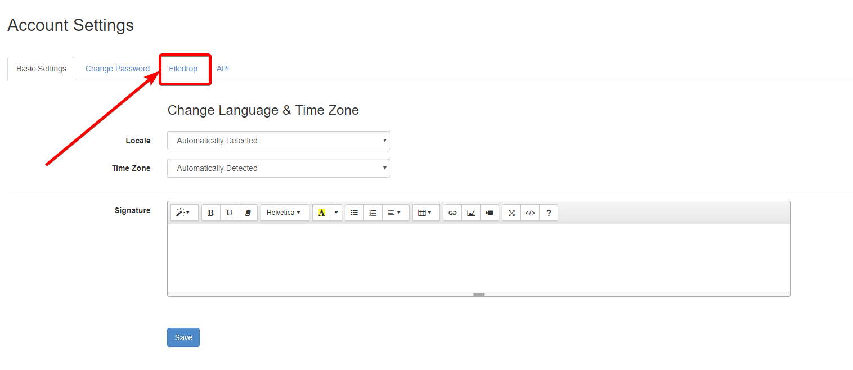Switch to HTML code view
This screenshot has height=370, width=853.
point(530,213)
